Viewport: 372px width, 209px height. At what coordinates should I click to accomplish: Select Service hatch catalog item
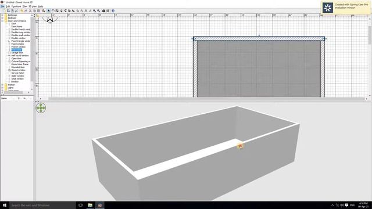tap(18, 73)
